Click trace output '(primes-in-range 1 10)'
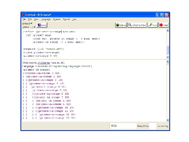 [44, 77]
